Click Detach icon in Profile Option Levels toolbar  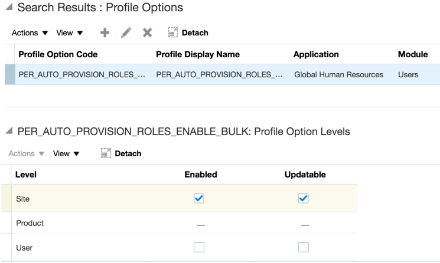pos(106,154)
